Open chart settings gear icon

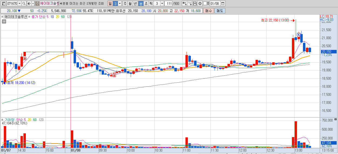200,3
